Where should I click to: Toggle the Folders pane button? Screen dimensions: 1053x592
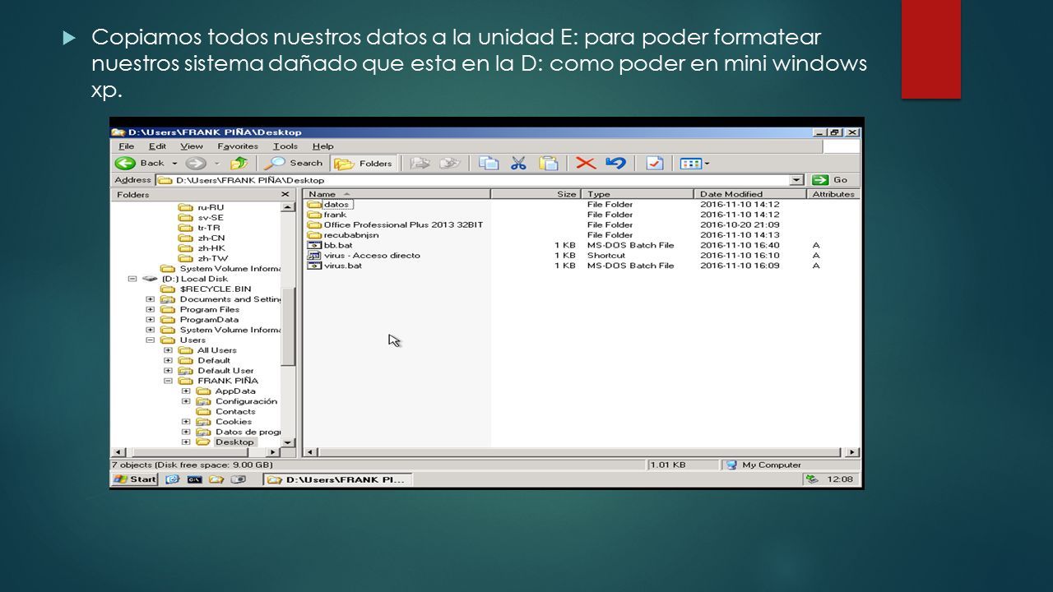(x=364, y=163)
